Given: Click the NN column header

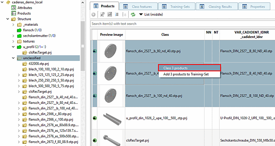Looking at the screenshot, I should 208,32.
